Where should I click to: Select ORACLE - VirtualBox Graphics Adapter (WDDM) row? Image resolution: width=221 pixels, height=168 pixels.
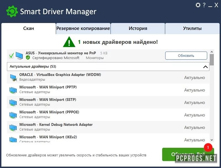click(x=108, y=77)
